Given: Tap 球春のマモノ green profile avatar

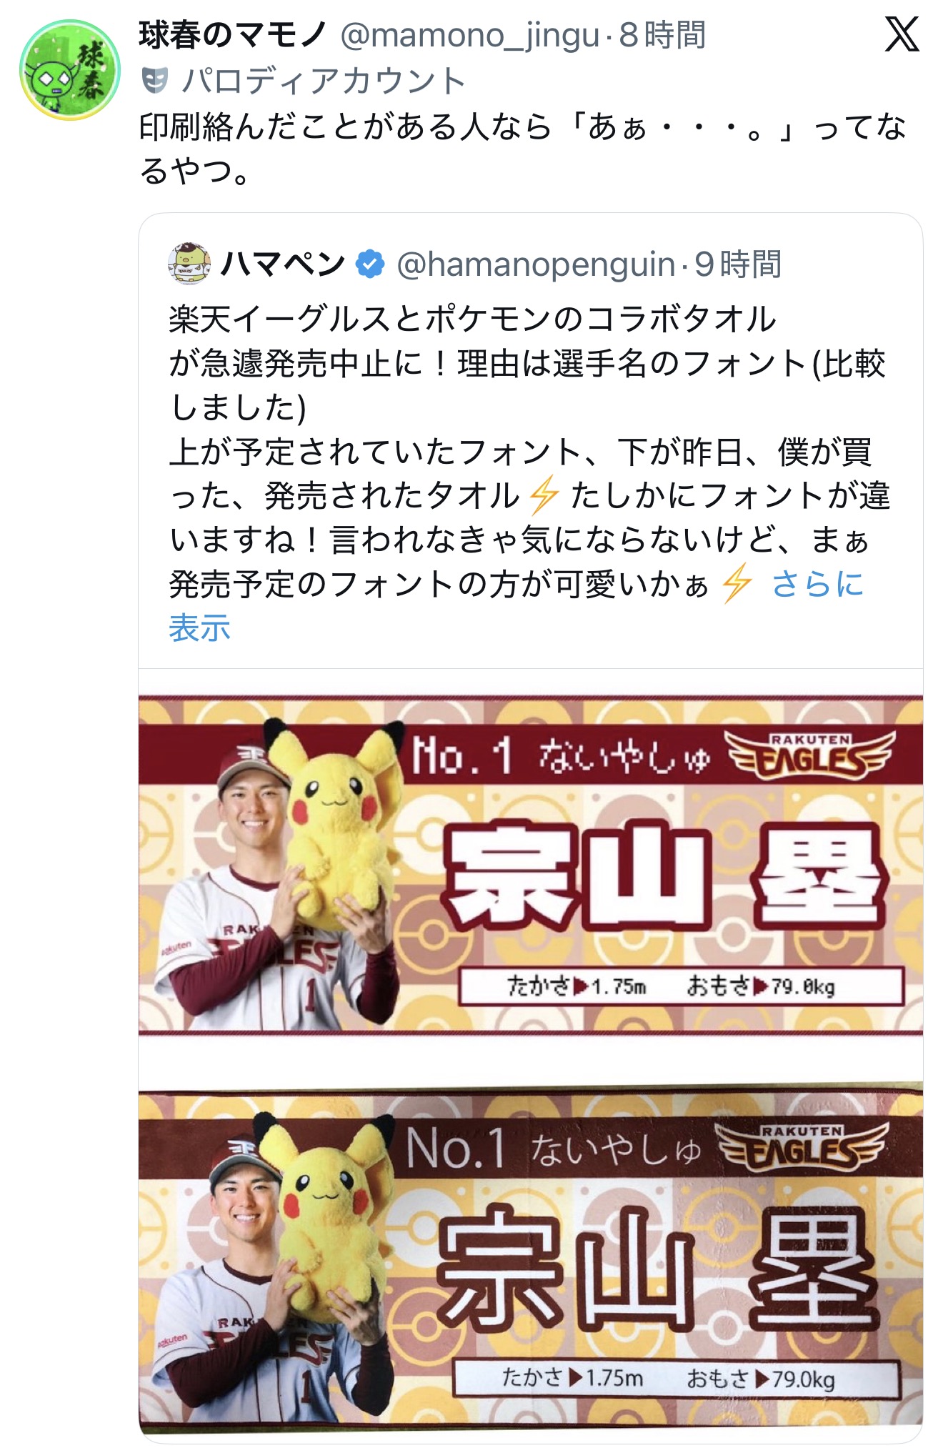Looking at the screenshot, I should pyautogui.click(x=69, y=69).
